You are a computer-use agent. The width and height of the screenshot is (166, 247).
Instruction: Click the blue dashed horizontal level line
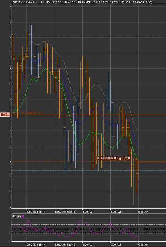tap(89, 171)
